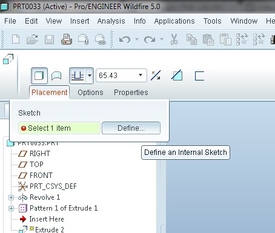This screenshot has height=233, width=275.
Task: Open the Analysis menu
Action: click(111, 21)
